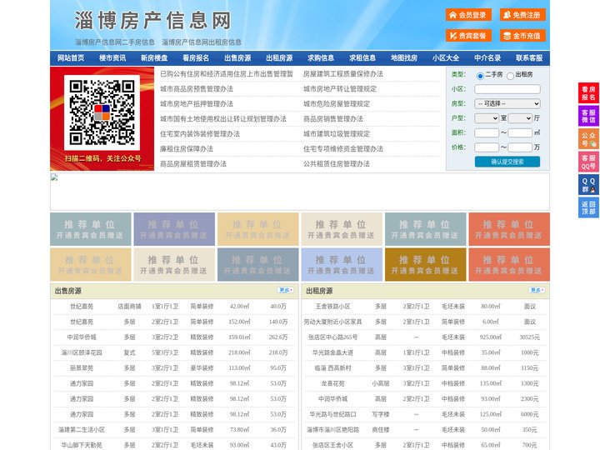Viewport: 600px width, 450px height.
Task: Open the 新房楼盘 nav item
Action: 154,58
